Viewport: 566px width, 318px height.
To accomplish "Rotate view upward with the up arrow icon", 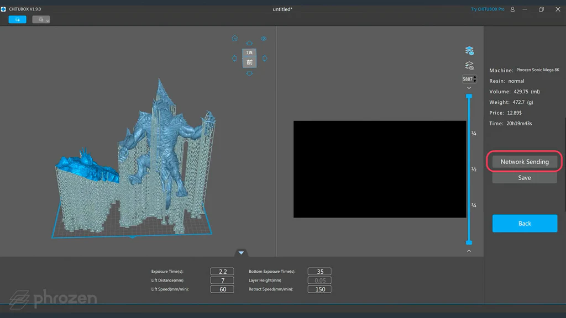I will 249,43.
